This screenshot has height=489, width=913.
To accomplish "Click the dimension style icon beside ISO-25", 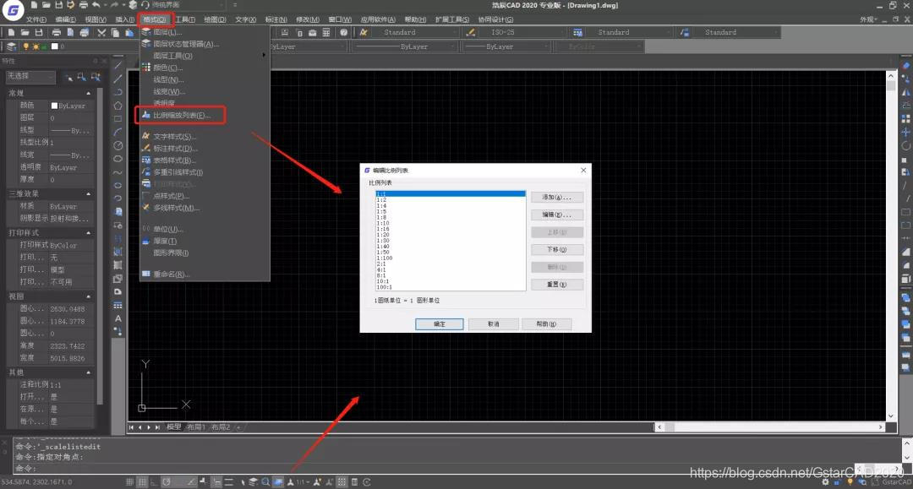I will [471, 33].
